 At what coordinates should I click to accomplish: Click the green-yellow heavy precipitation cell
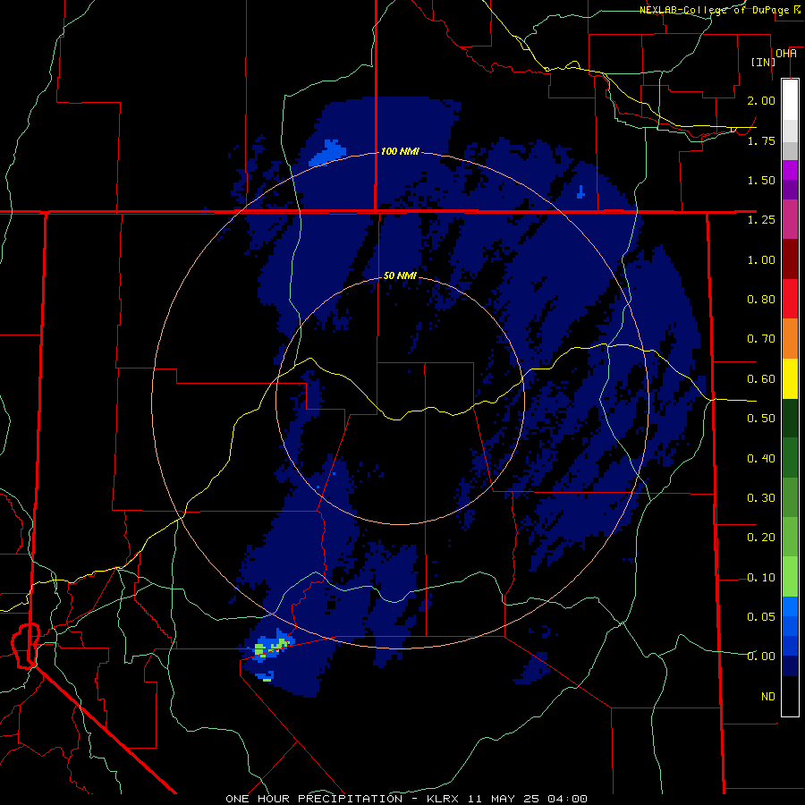(271, 648)
